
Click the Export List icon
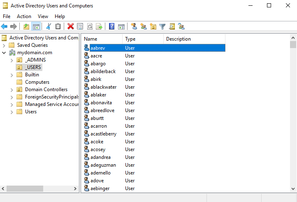coord(99,26)
